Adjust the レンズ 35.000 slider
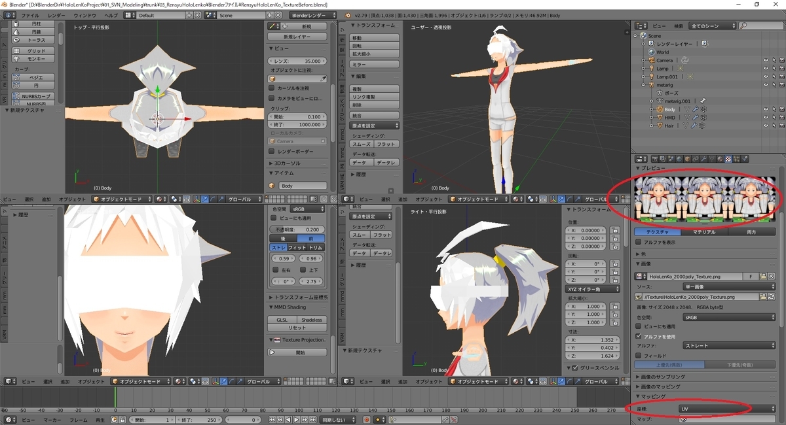 pos(299,61)
